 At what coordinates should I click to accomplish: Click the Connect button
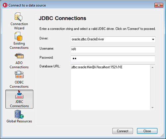click(x=123, y=131)
